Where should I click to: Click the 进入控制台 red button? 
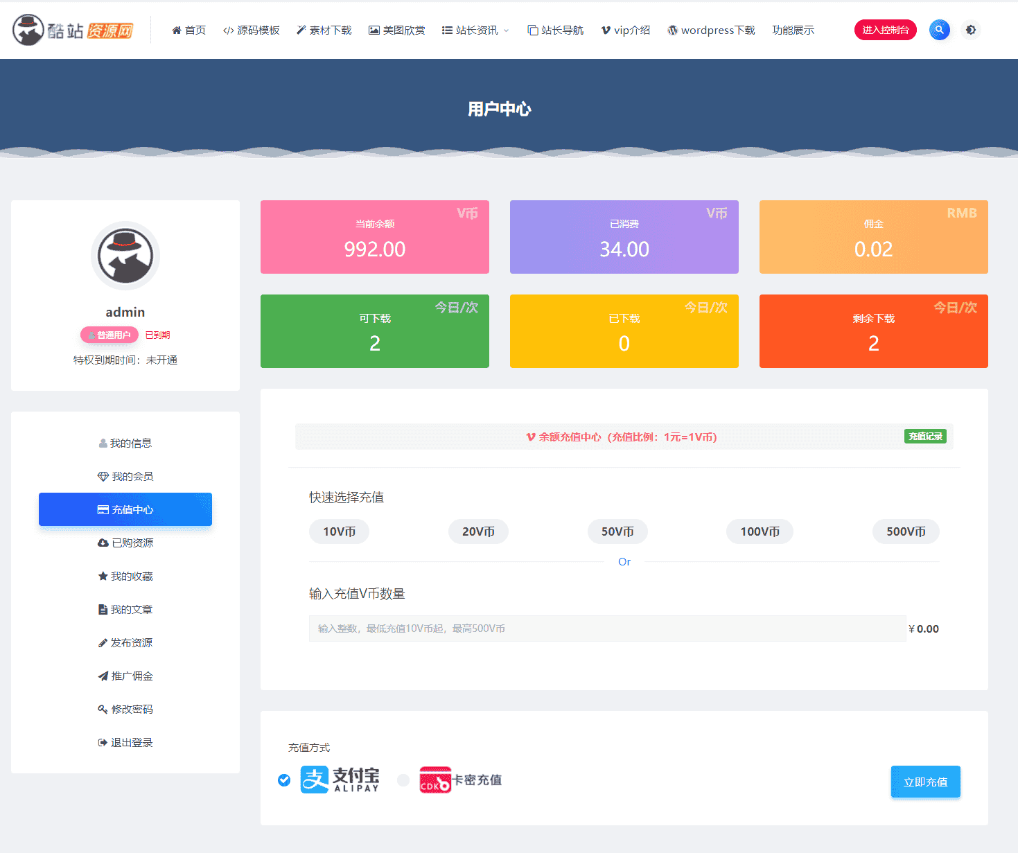[885, 30]
